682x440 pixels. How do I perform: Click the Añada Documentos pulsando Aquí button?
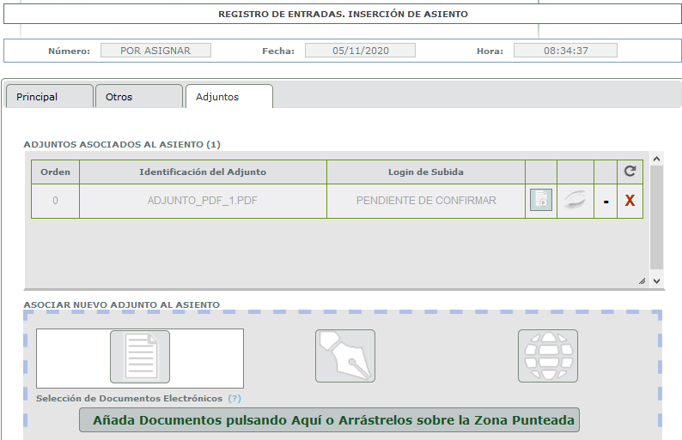329,420
